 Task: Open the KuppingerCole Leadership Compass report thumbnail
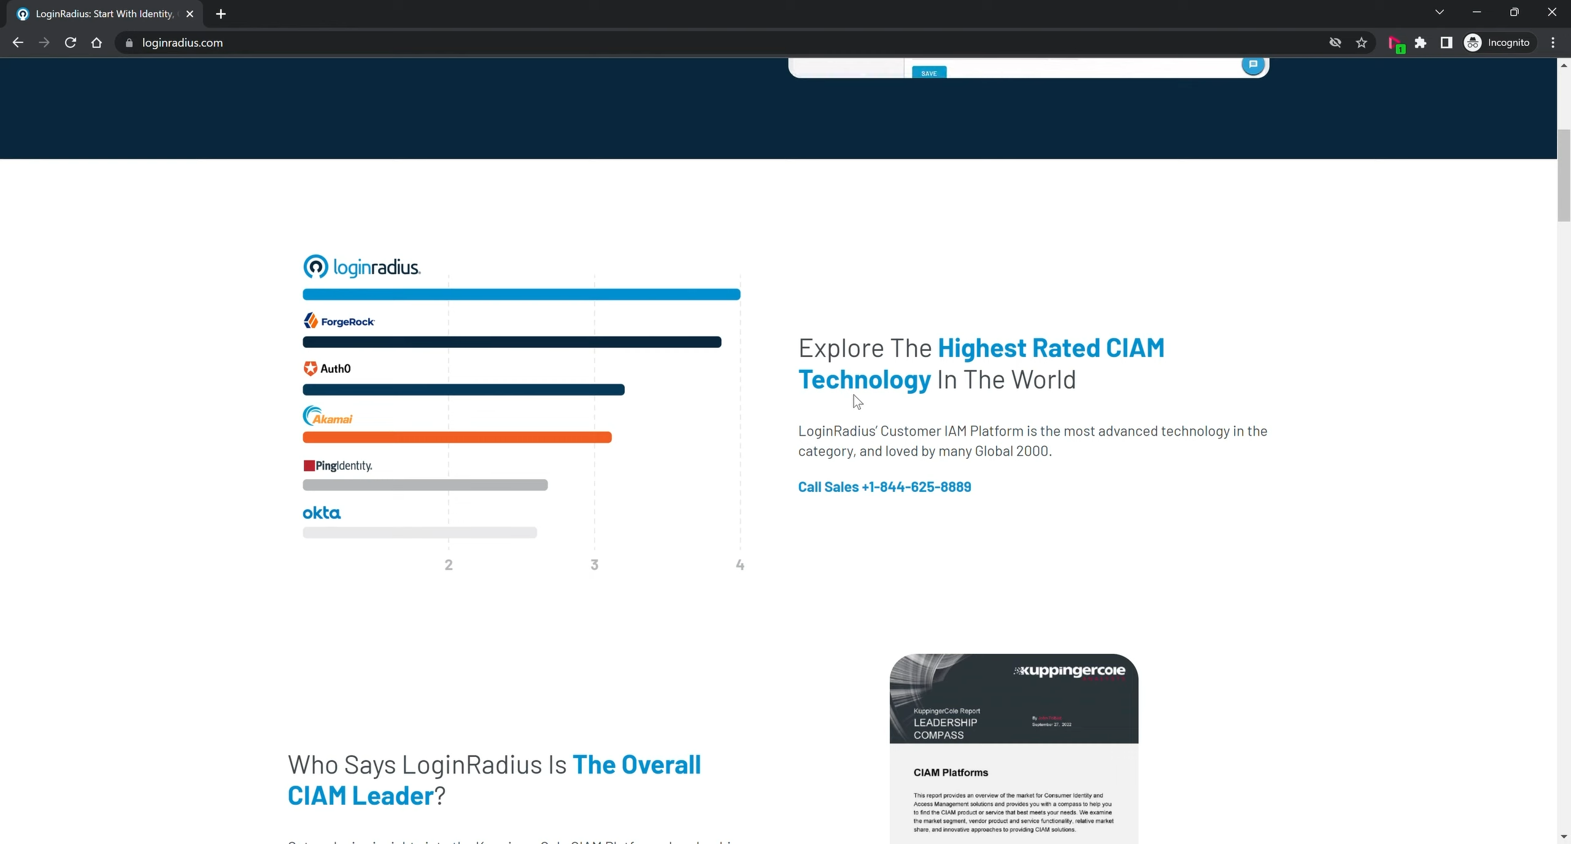[1014, 749]
